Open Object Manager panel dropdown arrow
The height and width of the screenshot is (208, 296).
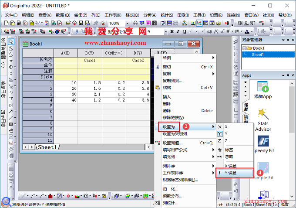pos(283,40)
